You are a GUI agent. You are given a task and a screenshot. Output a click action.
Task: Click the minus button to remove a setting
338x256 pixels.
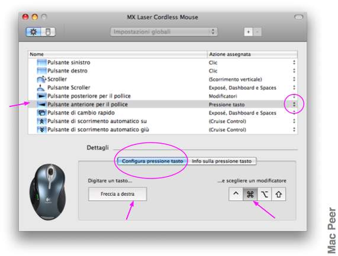click(x=257, y=32)
